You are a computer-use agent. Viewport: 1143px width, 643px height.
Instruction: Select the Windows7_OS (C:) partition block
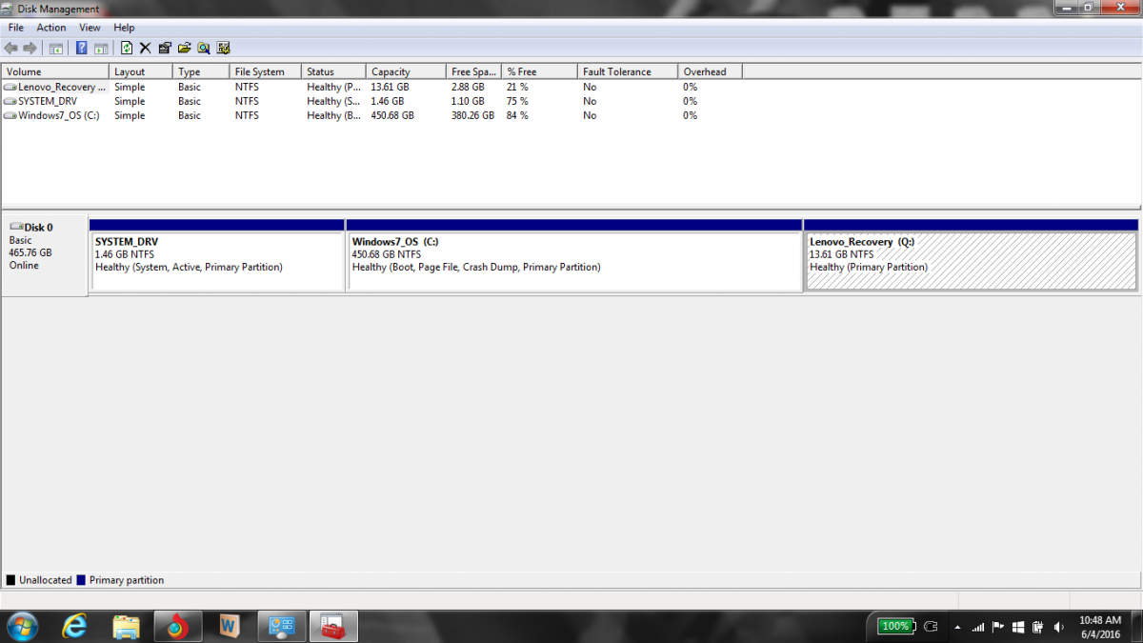click(x=574, y=255)
